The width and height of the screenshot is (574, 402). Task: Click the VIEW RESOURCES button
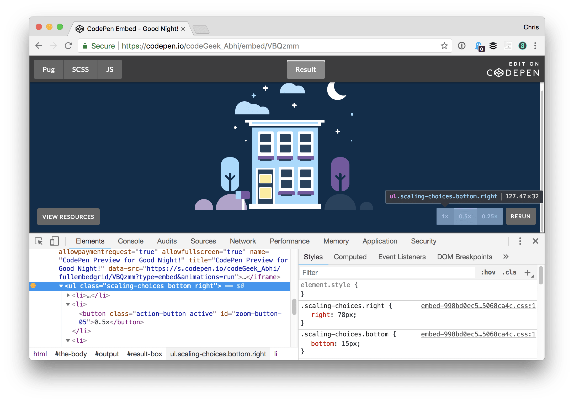pyautogui.click(x=68, y=216)
